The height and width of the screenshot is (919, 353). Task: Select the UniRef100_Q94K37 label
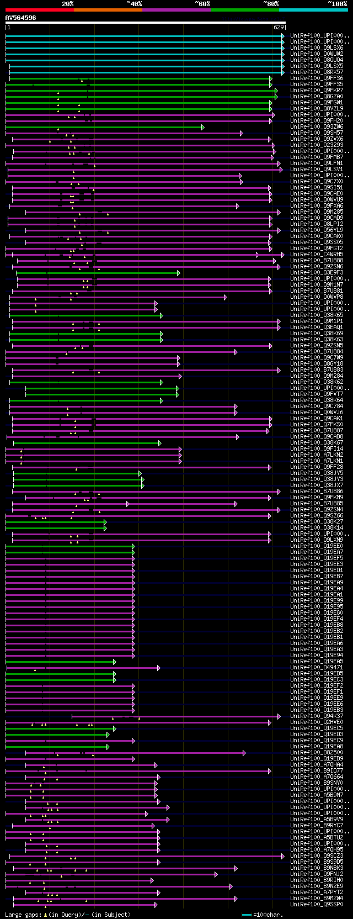317,716
